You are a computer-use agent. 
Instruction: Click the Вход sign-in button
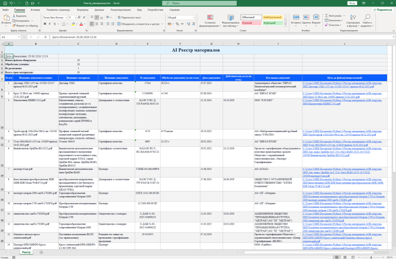tap(352, 3)
